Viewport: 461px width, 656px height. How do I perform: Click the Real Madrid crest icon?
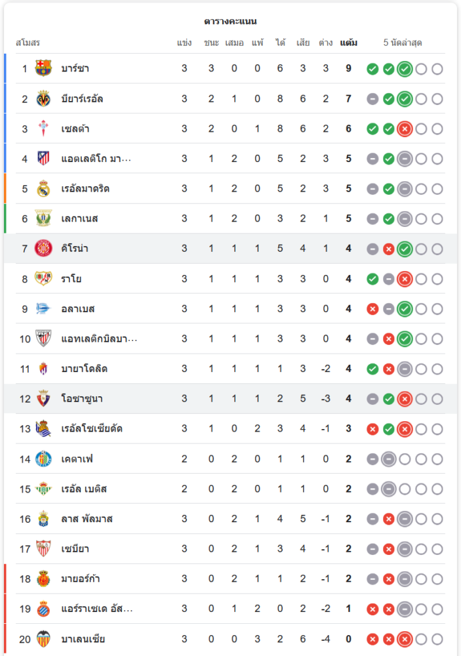click(43, 189)
